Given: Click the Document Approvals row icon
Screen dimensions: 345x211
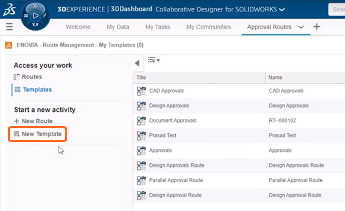Looking at the screenshot, I should pyautogui.click(x=142, y=121).
